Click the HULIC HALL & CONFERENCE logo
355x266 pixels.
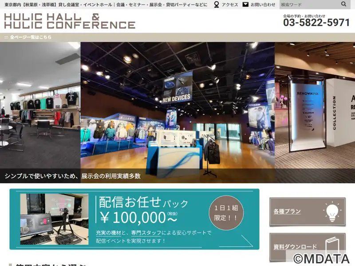70,21
